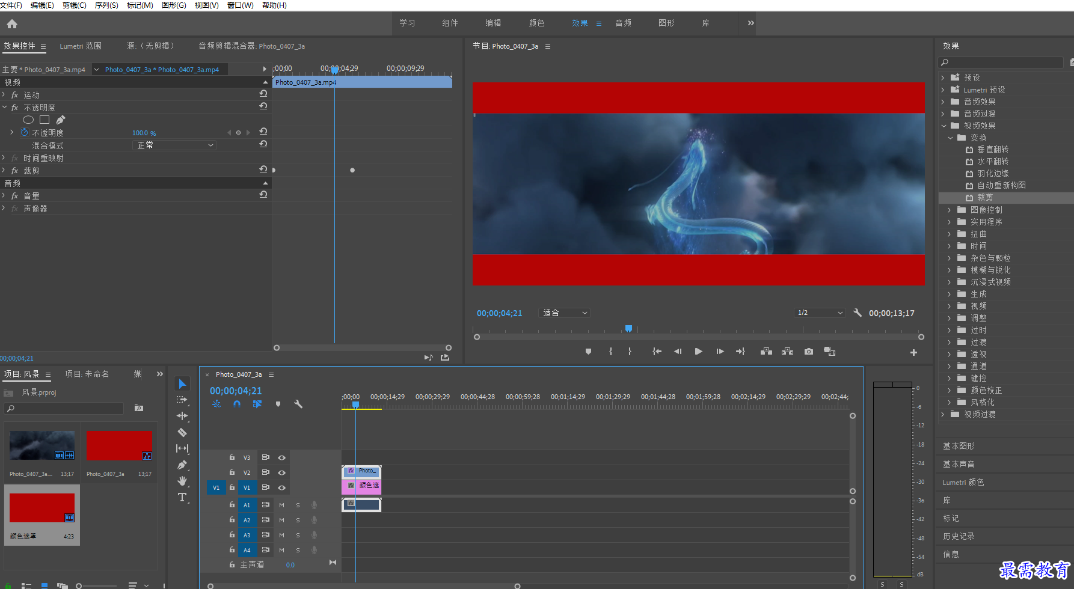This screenshot has height=589, width=1074.
Task: Open the File menu
Action: coord(11,5)
